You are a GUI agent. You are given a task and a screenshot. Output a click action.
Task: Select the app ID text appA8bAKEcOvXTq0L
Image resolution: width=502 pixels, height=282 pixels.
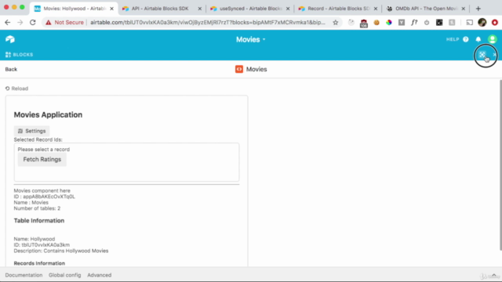coord(49,197)
